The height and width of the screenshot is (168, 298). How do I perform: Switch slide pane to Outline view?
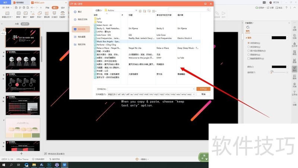pyautogui.click(x=17, y=24)
